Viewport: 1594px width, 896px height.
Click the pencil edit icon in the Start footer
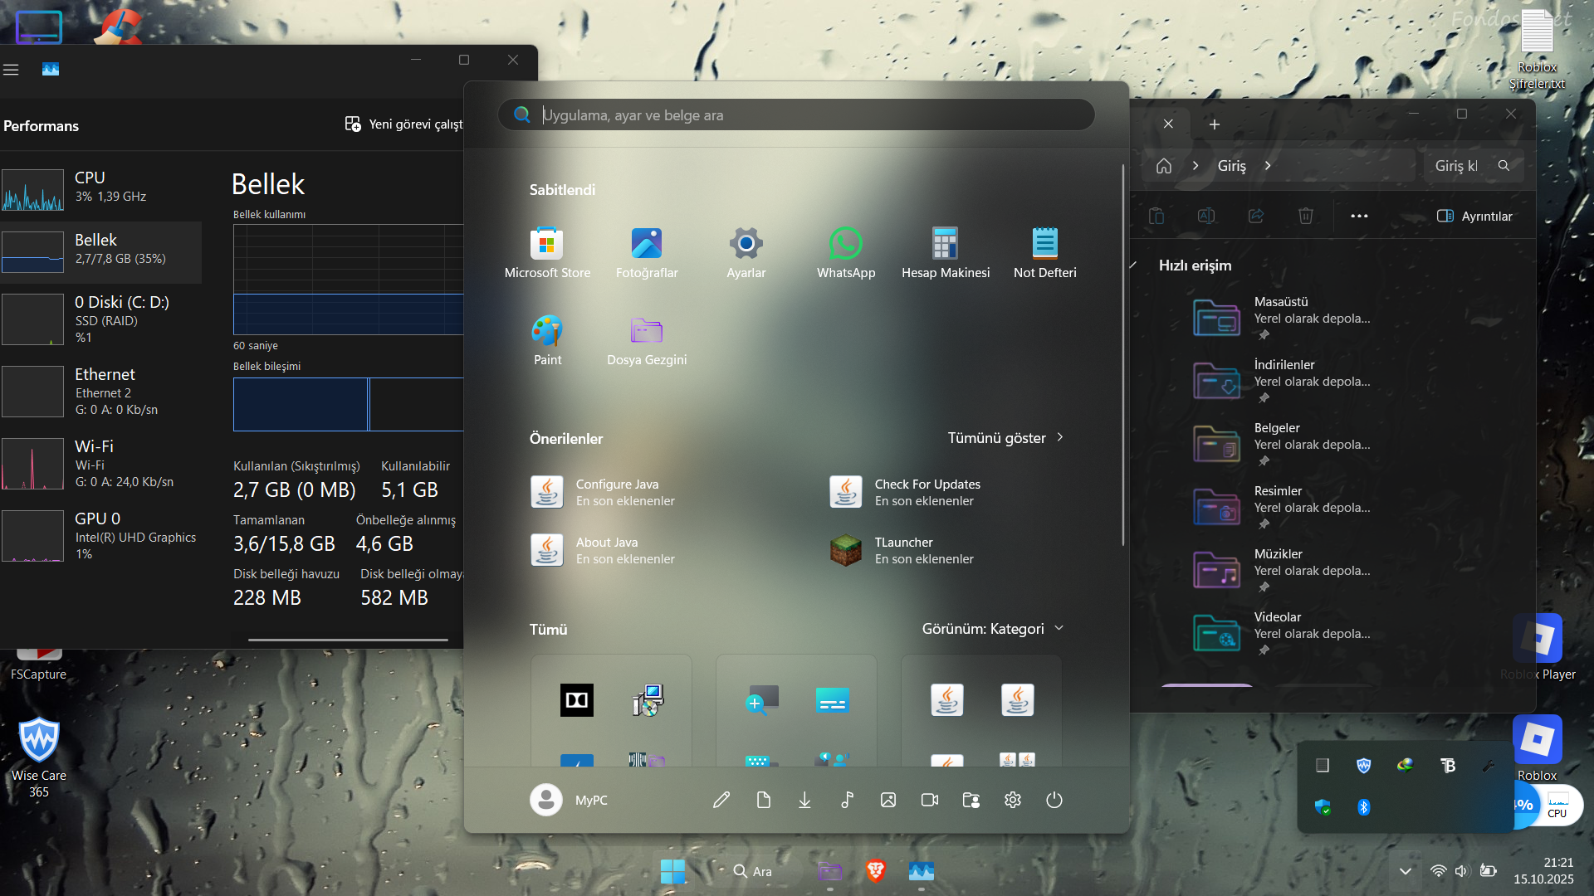[721, 800]
